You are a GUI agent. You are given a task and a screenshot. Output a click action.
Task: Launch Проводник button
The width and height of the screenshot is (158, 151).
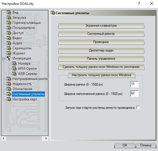101,42
